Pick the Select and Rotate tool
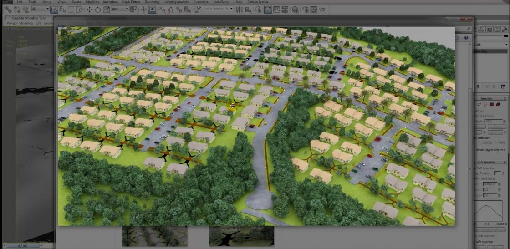This screenshot has height=249, width=510. [x=98, y=9]
